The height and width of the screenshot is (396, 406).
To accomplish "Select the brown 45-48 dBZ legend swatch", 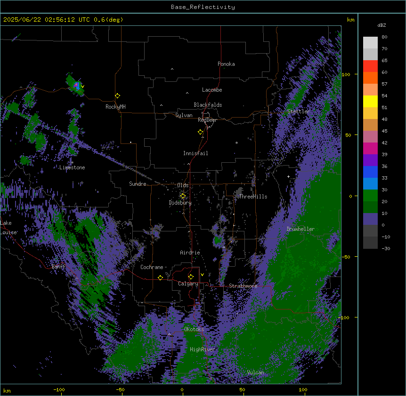I will 370,125.
